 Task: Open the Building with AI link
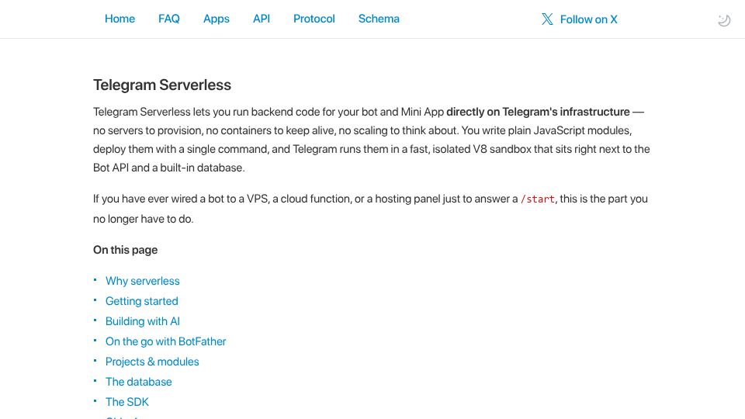[x=143, y=321]
